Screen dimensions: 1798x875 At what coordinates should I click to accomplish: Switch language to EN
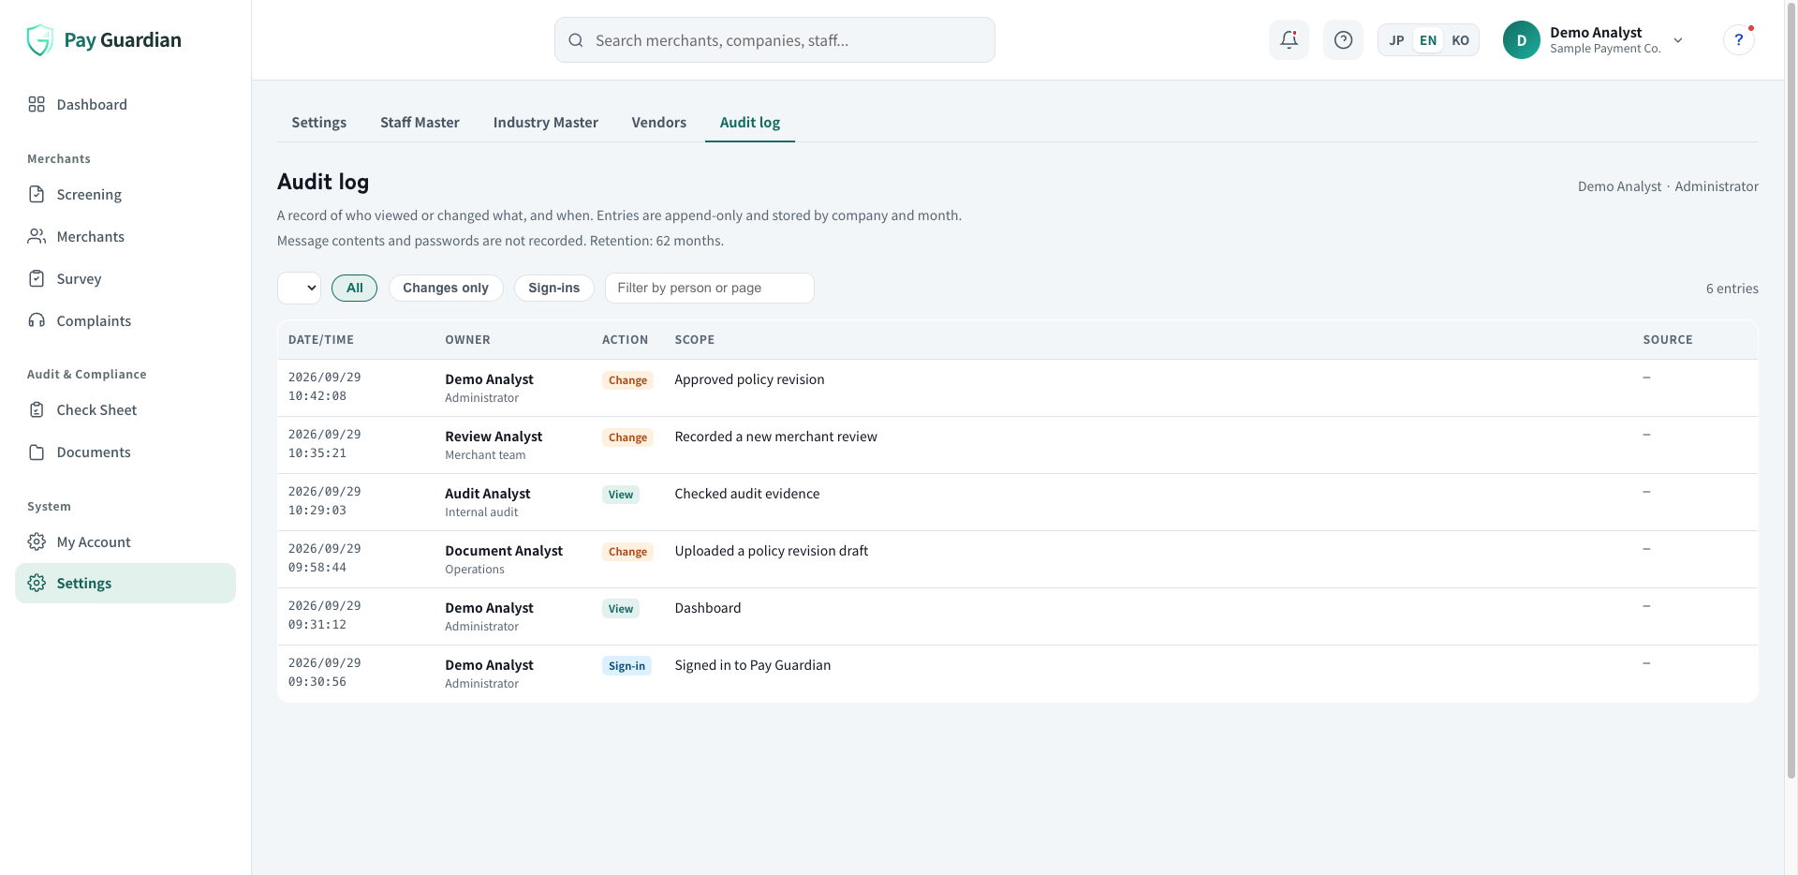[x=1428, y=40]
